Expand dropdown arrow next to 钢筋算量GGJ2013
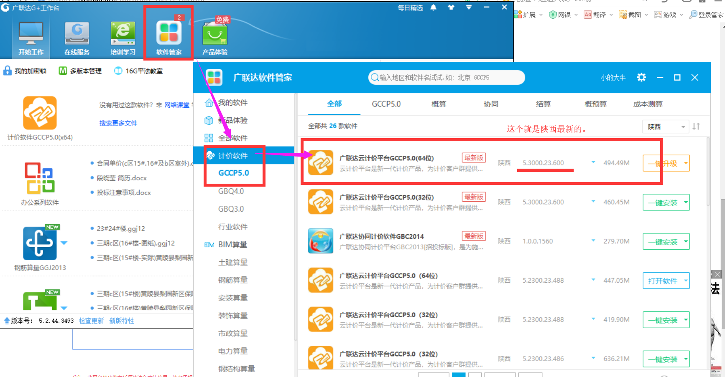Viewport: 725px width, 377px height. [64, 243]
